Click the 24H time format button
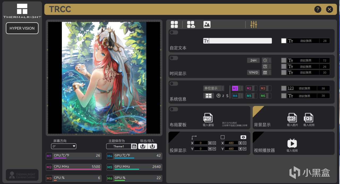The height and width of the screenshot is (184, 340). (253, 60)
